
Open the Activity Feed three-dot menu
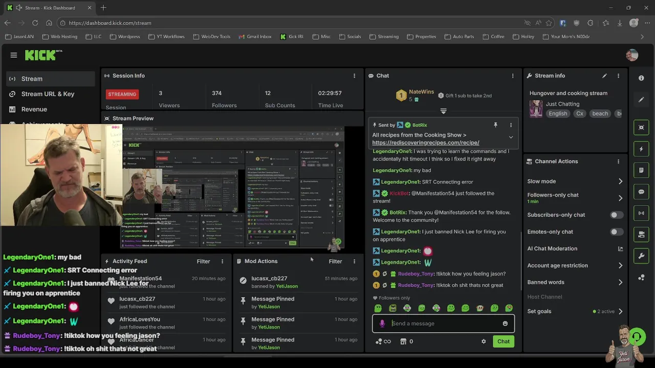(222, 261)
